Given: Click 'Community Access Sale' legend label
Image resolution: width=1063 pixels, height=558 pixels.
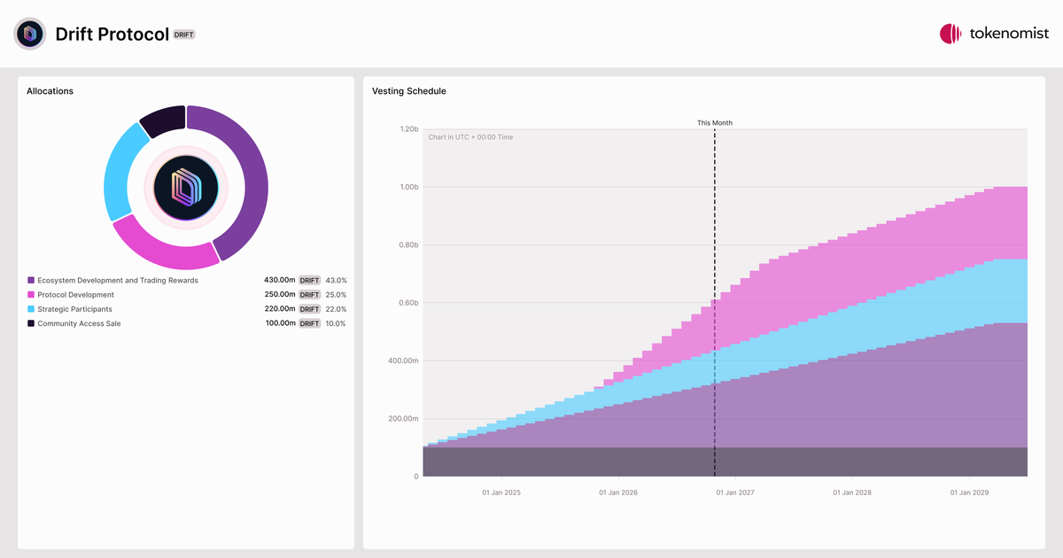Looking at the screenshot, I should (79, 323).
